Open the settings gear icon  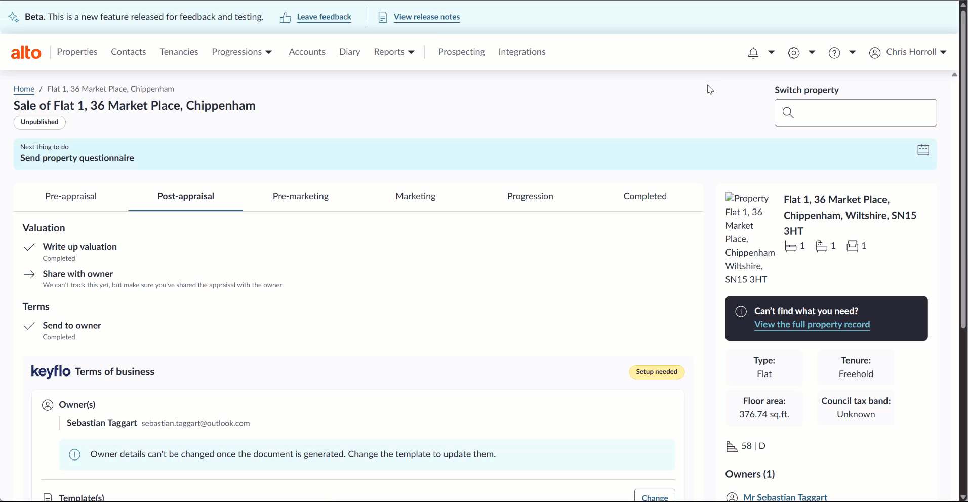[794, 53]
